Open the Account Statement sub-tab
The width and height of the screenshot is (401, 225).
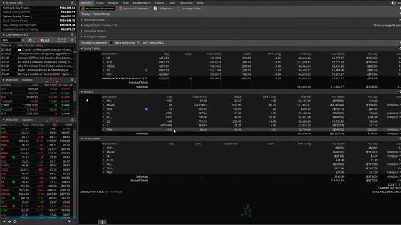(x=133, y=8)
